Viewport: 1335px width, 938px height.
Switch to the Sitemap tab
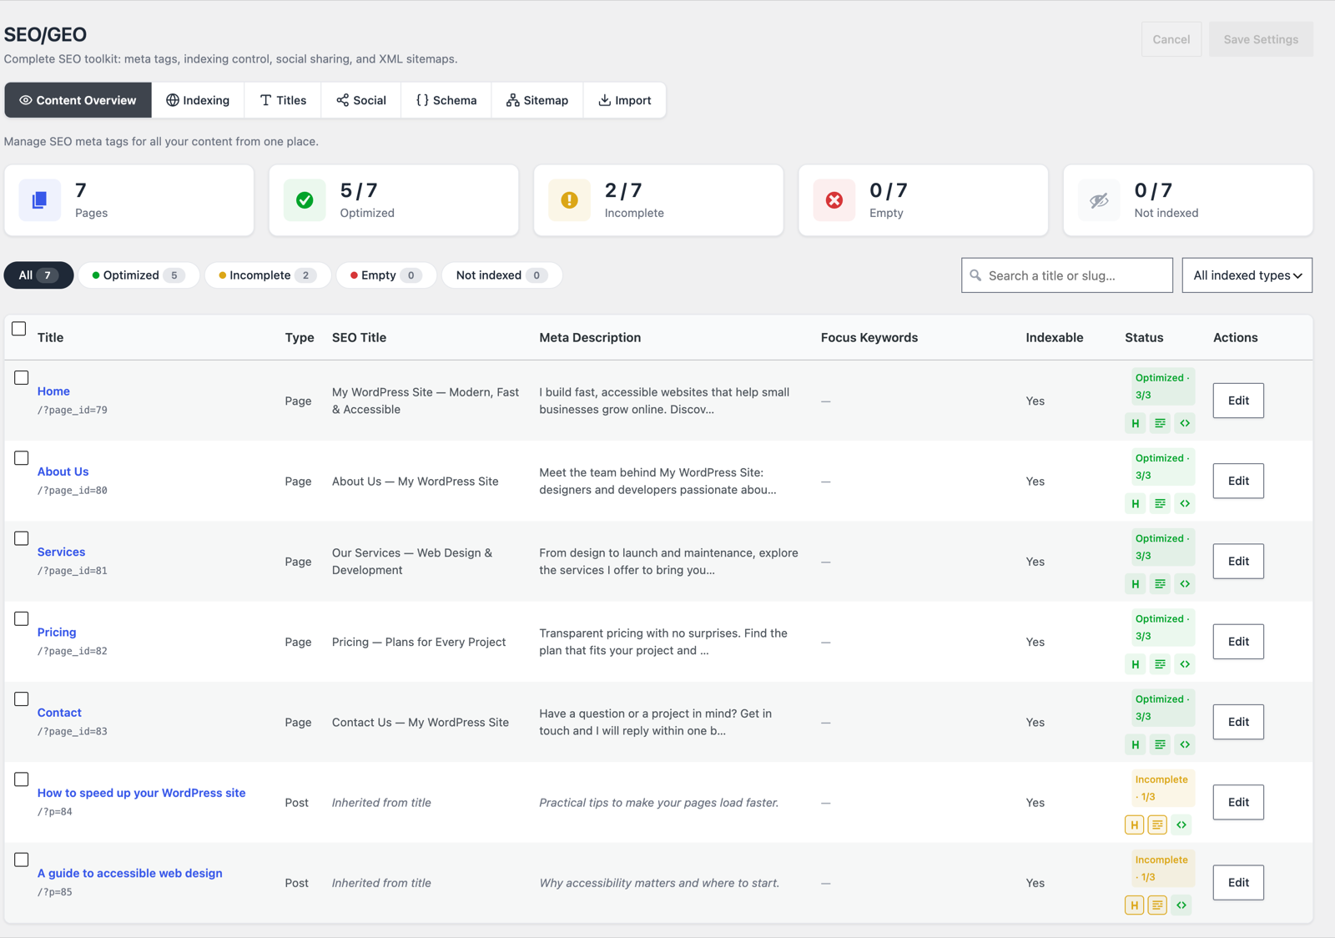click(537, 100)
